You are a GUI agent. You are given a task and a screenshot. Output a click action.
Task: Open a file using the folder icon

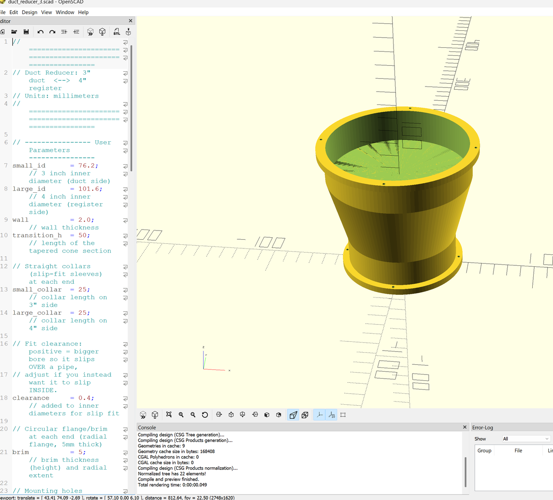(x=14, y=32)
